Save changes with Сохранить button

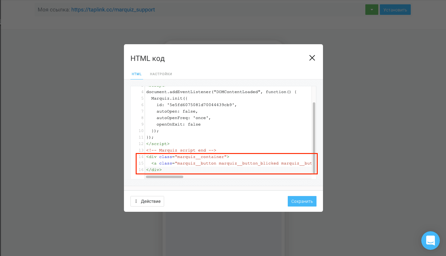pos(302,201)
